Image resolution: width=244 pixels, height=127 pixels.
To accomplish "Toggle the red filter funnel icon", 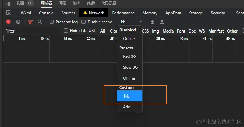I will 30,22.
